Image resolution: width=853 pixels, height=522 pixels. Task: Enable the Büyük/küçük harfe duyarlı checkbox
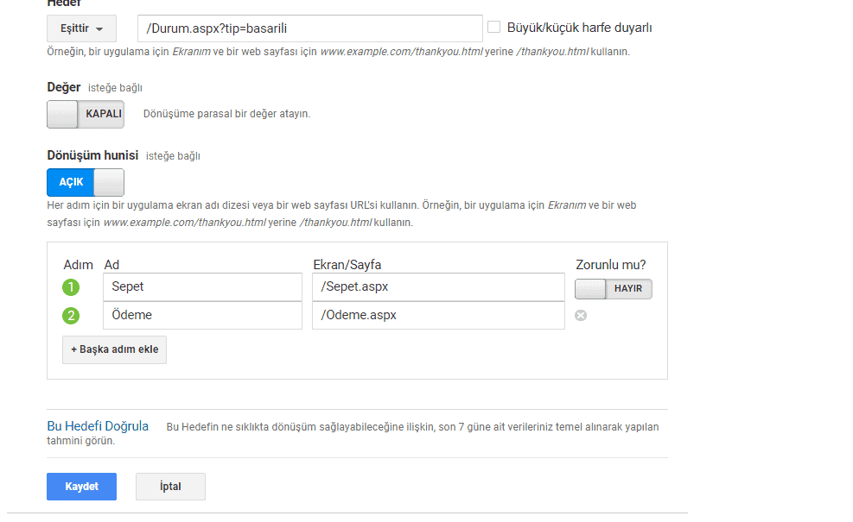(x=494, y=27)
